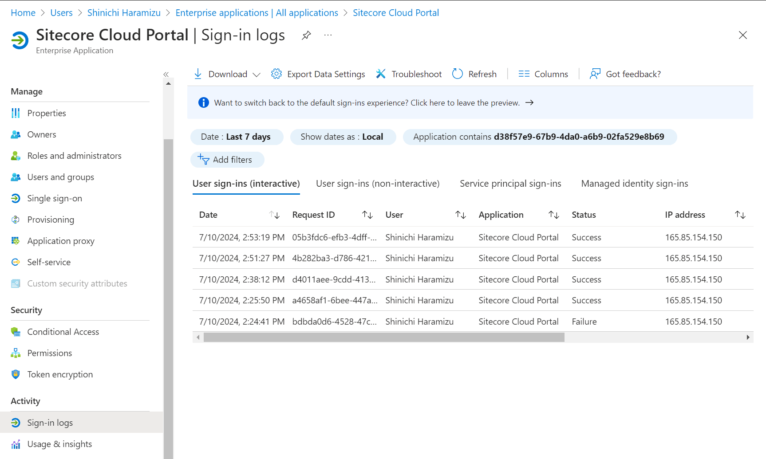Collapse the left navigation menu
Viewport: 766px width, 459px height.
pos(166,75)
